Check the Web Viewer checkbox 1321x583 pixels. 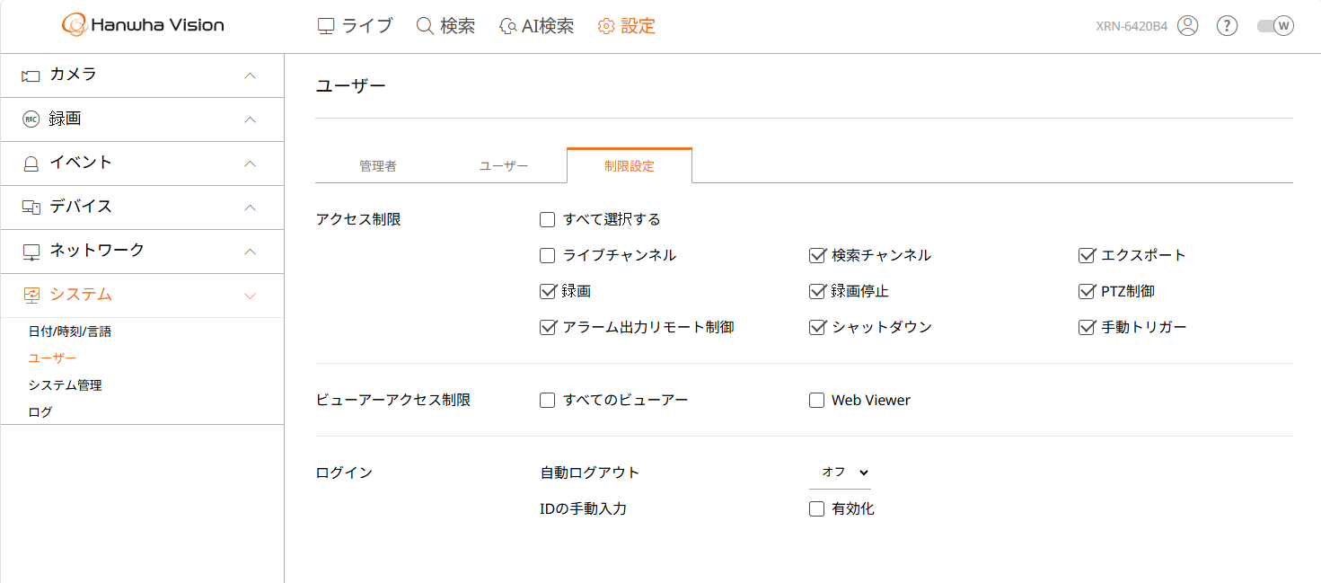point(817,401)
